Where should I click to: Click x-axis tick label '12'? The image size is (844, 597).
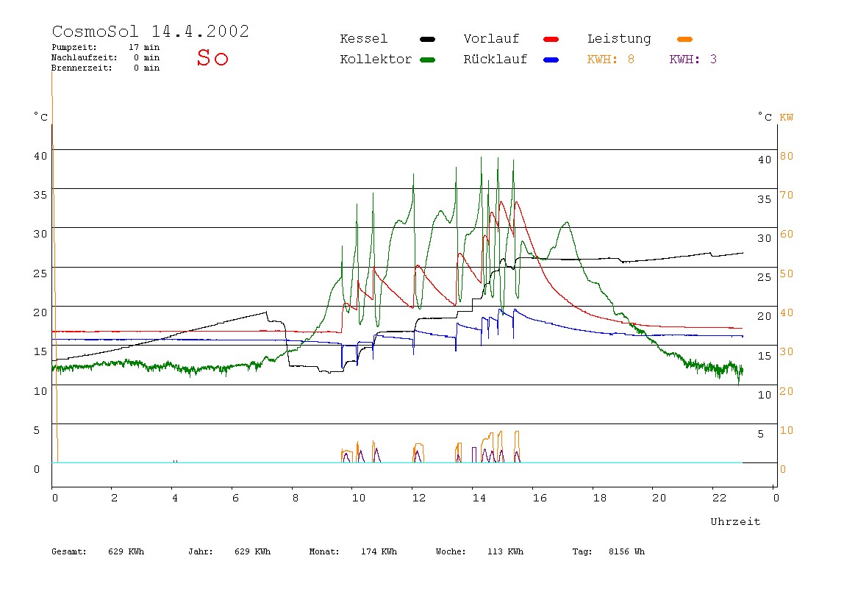(x=419, y=498)
